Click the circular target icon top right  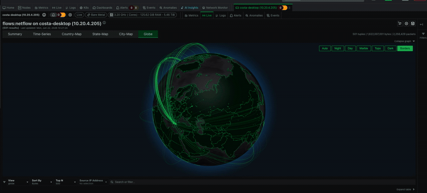[x=406, y=24]
